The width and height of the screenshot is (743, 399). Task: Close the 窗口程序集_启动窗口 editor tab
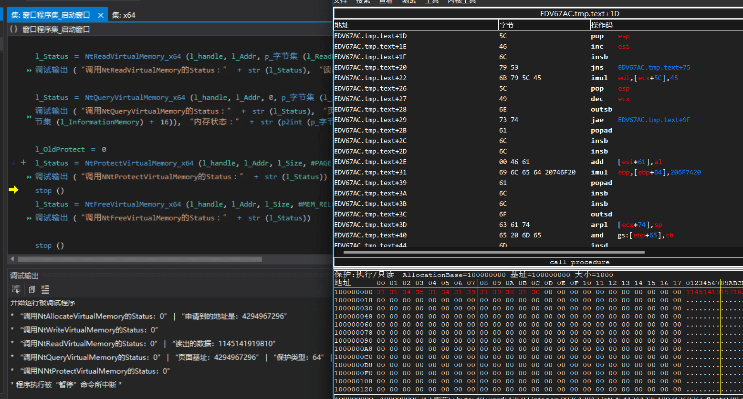(101, 15)
